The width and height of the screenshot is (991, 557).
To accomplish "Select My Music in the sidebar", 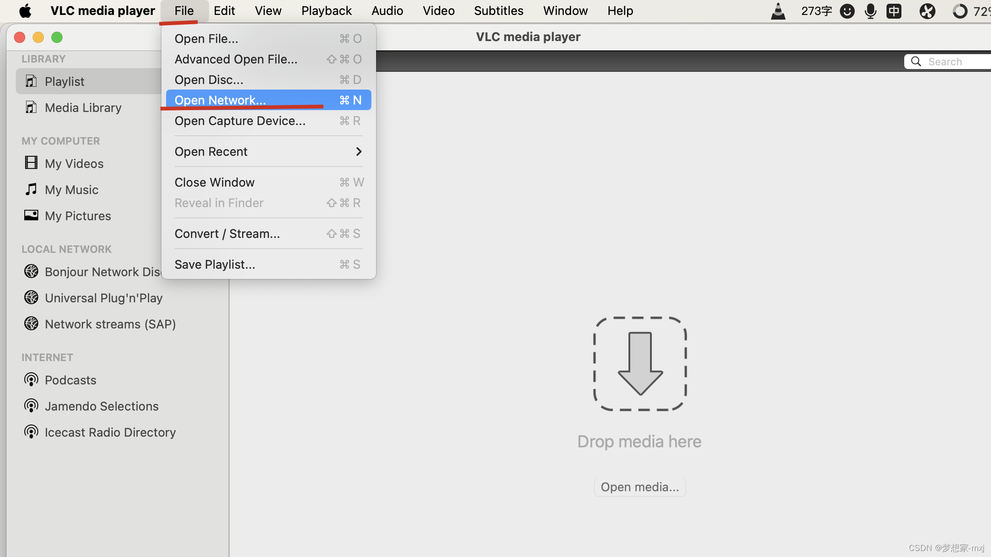I will [71, 190].
